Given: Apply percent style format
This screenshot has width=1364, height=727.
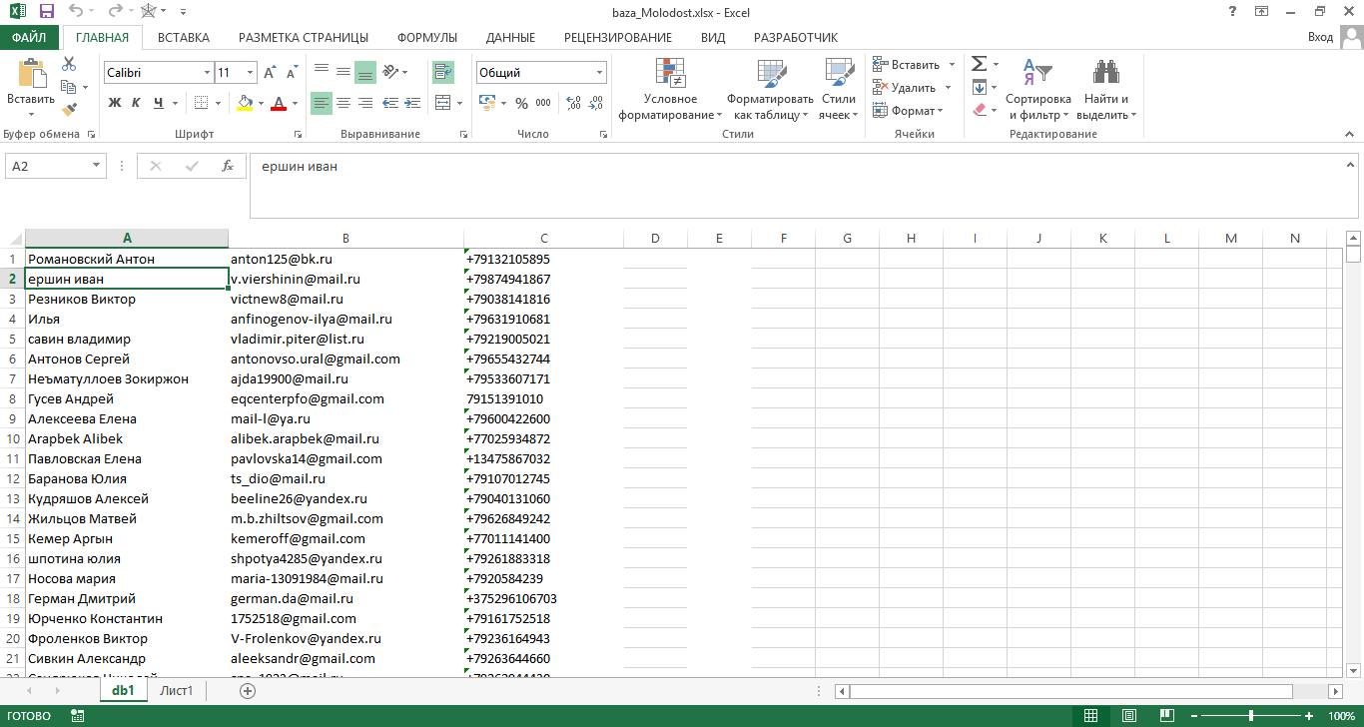Looking at the screenshot, I should (x=521, y=103).
